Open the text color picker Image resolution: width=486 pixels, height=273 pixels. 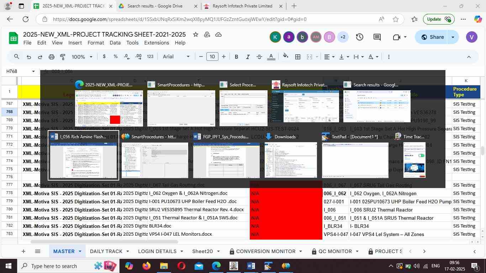(x=271, y=57)
